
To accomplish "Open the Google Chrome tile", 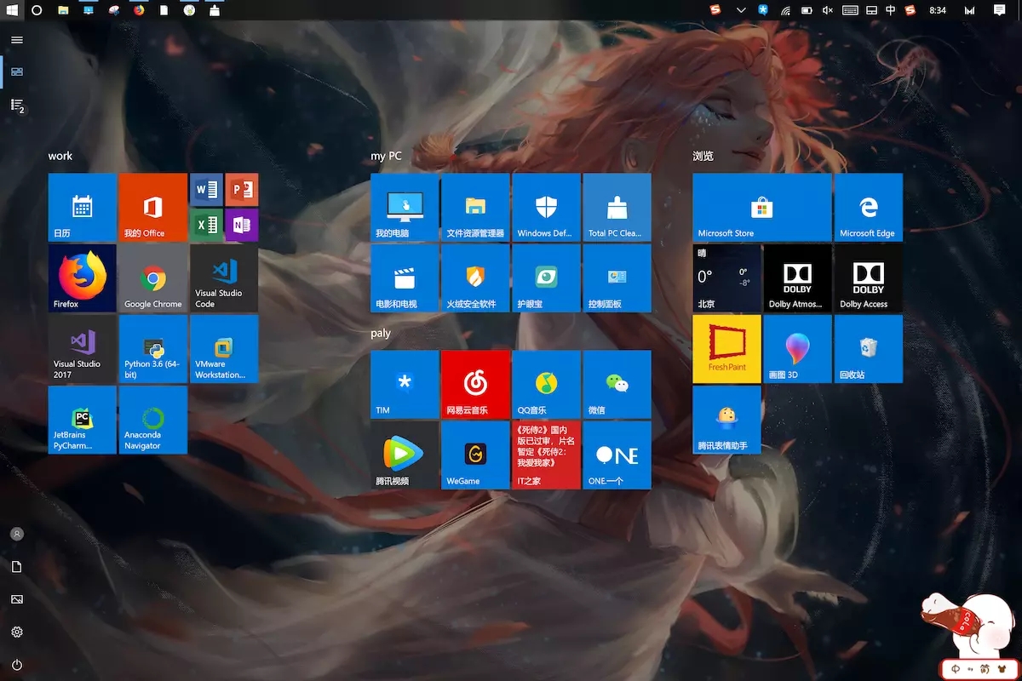I will (153, 278).
